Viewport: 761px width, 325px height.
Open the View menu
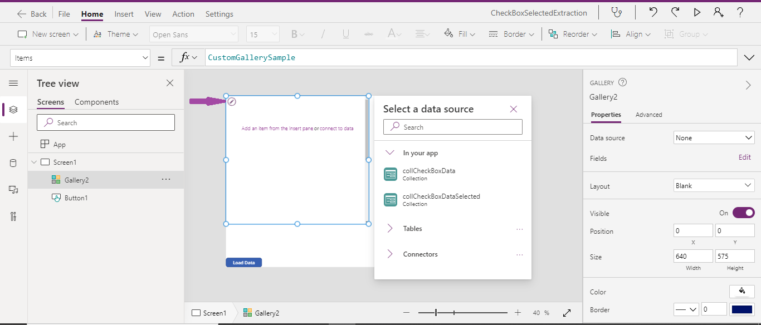[x=153, y=14]
